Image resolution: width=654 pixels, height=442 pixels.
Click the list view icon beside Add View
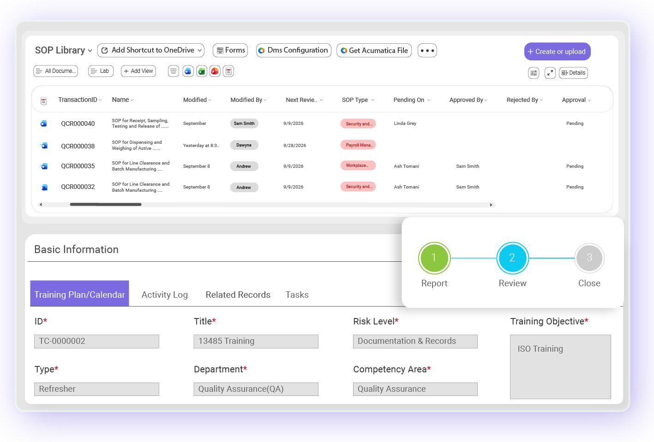174,71
